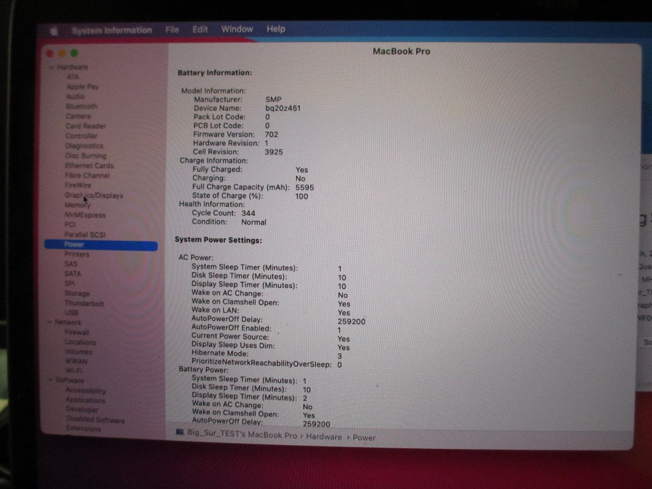
Task: Select Firewall under Network
Action: click(77, 332)
